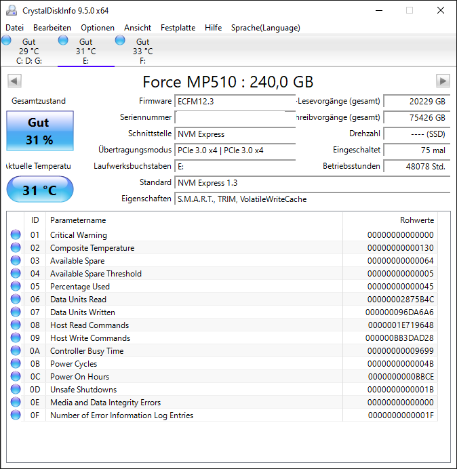Click the Eigenschaften field with S.M.A.R.T., TRIM
The width and height of the screenshot is (457, 469).
pyautogui.click(x=312, y=199)
